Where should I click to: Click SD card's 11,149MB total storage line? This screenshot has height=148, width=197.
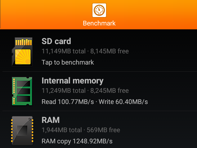85,51
